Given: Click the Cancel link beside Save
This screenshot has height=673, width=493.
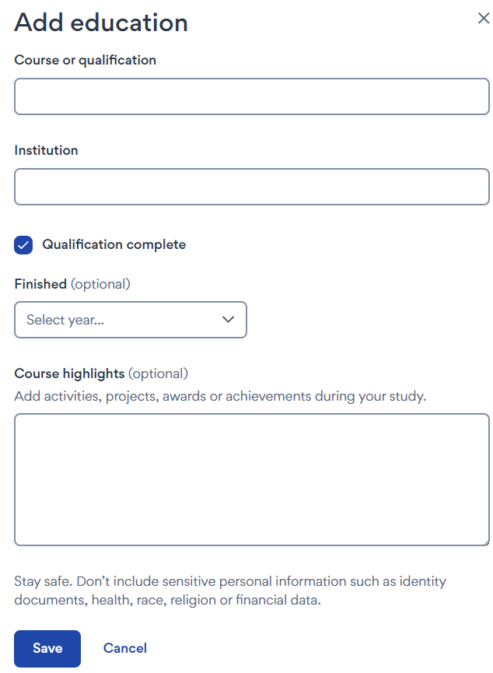Looking at the screenshot, I should point(124,648).
